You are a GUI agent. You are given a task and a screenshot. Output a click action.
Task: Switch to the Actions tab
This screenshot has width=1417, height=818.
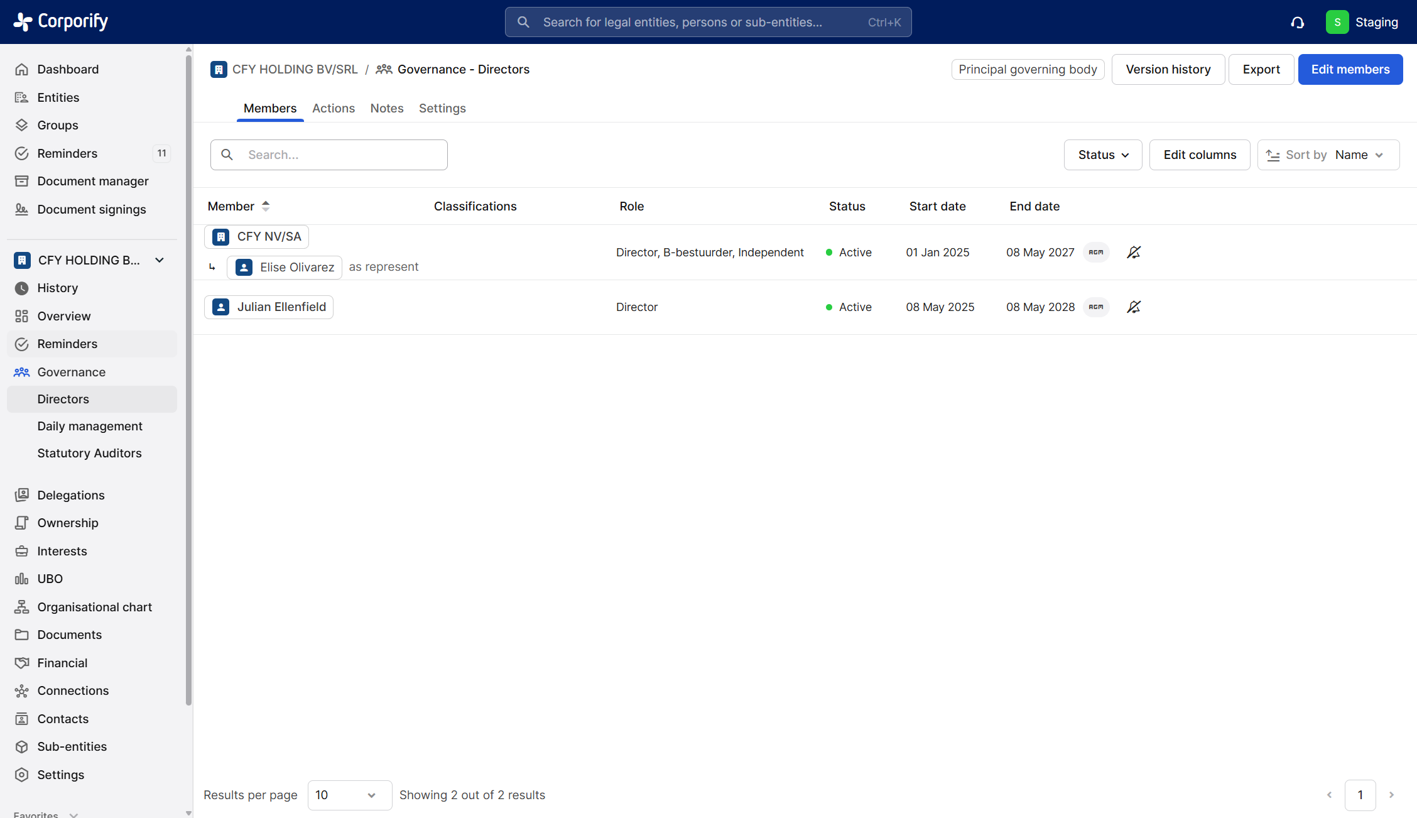tap(333, 108)
